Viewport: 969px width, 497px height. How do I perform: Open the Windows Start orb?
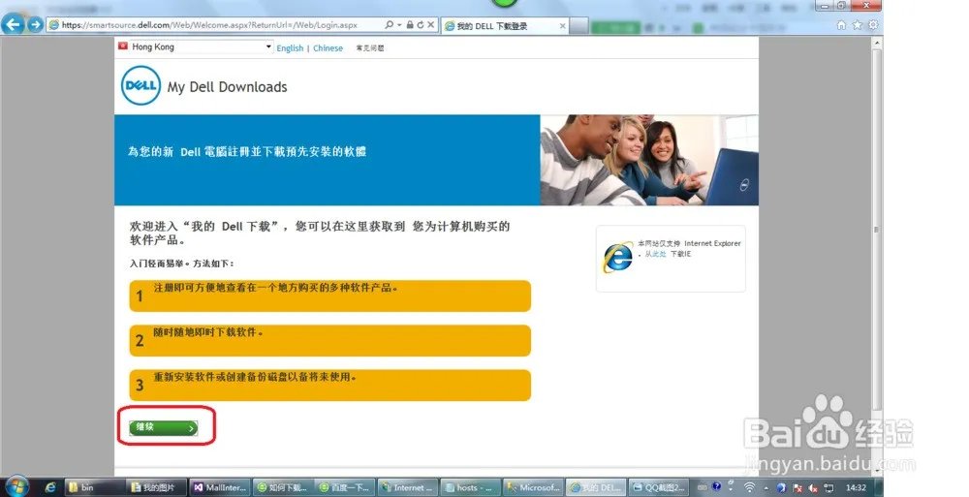tap(16, 487)
